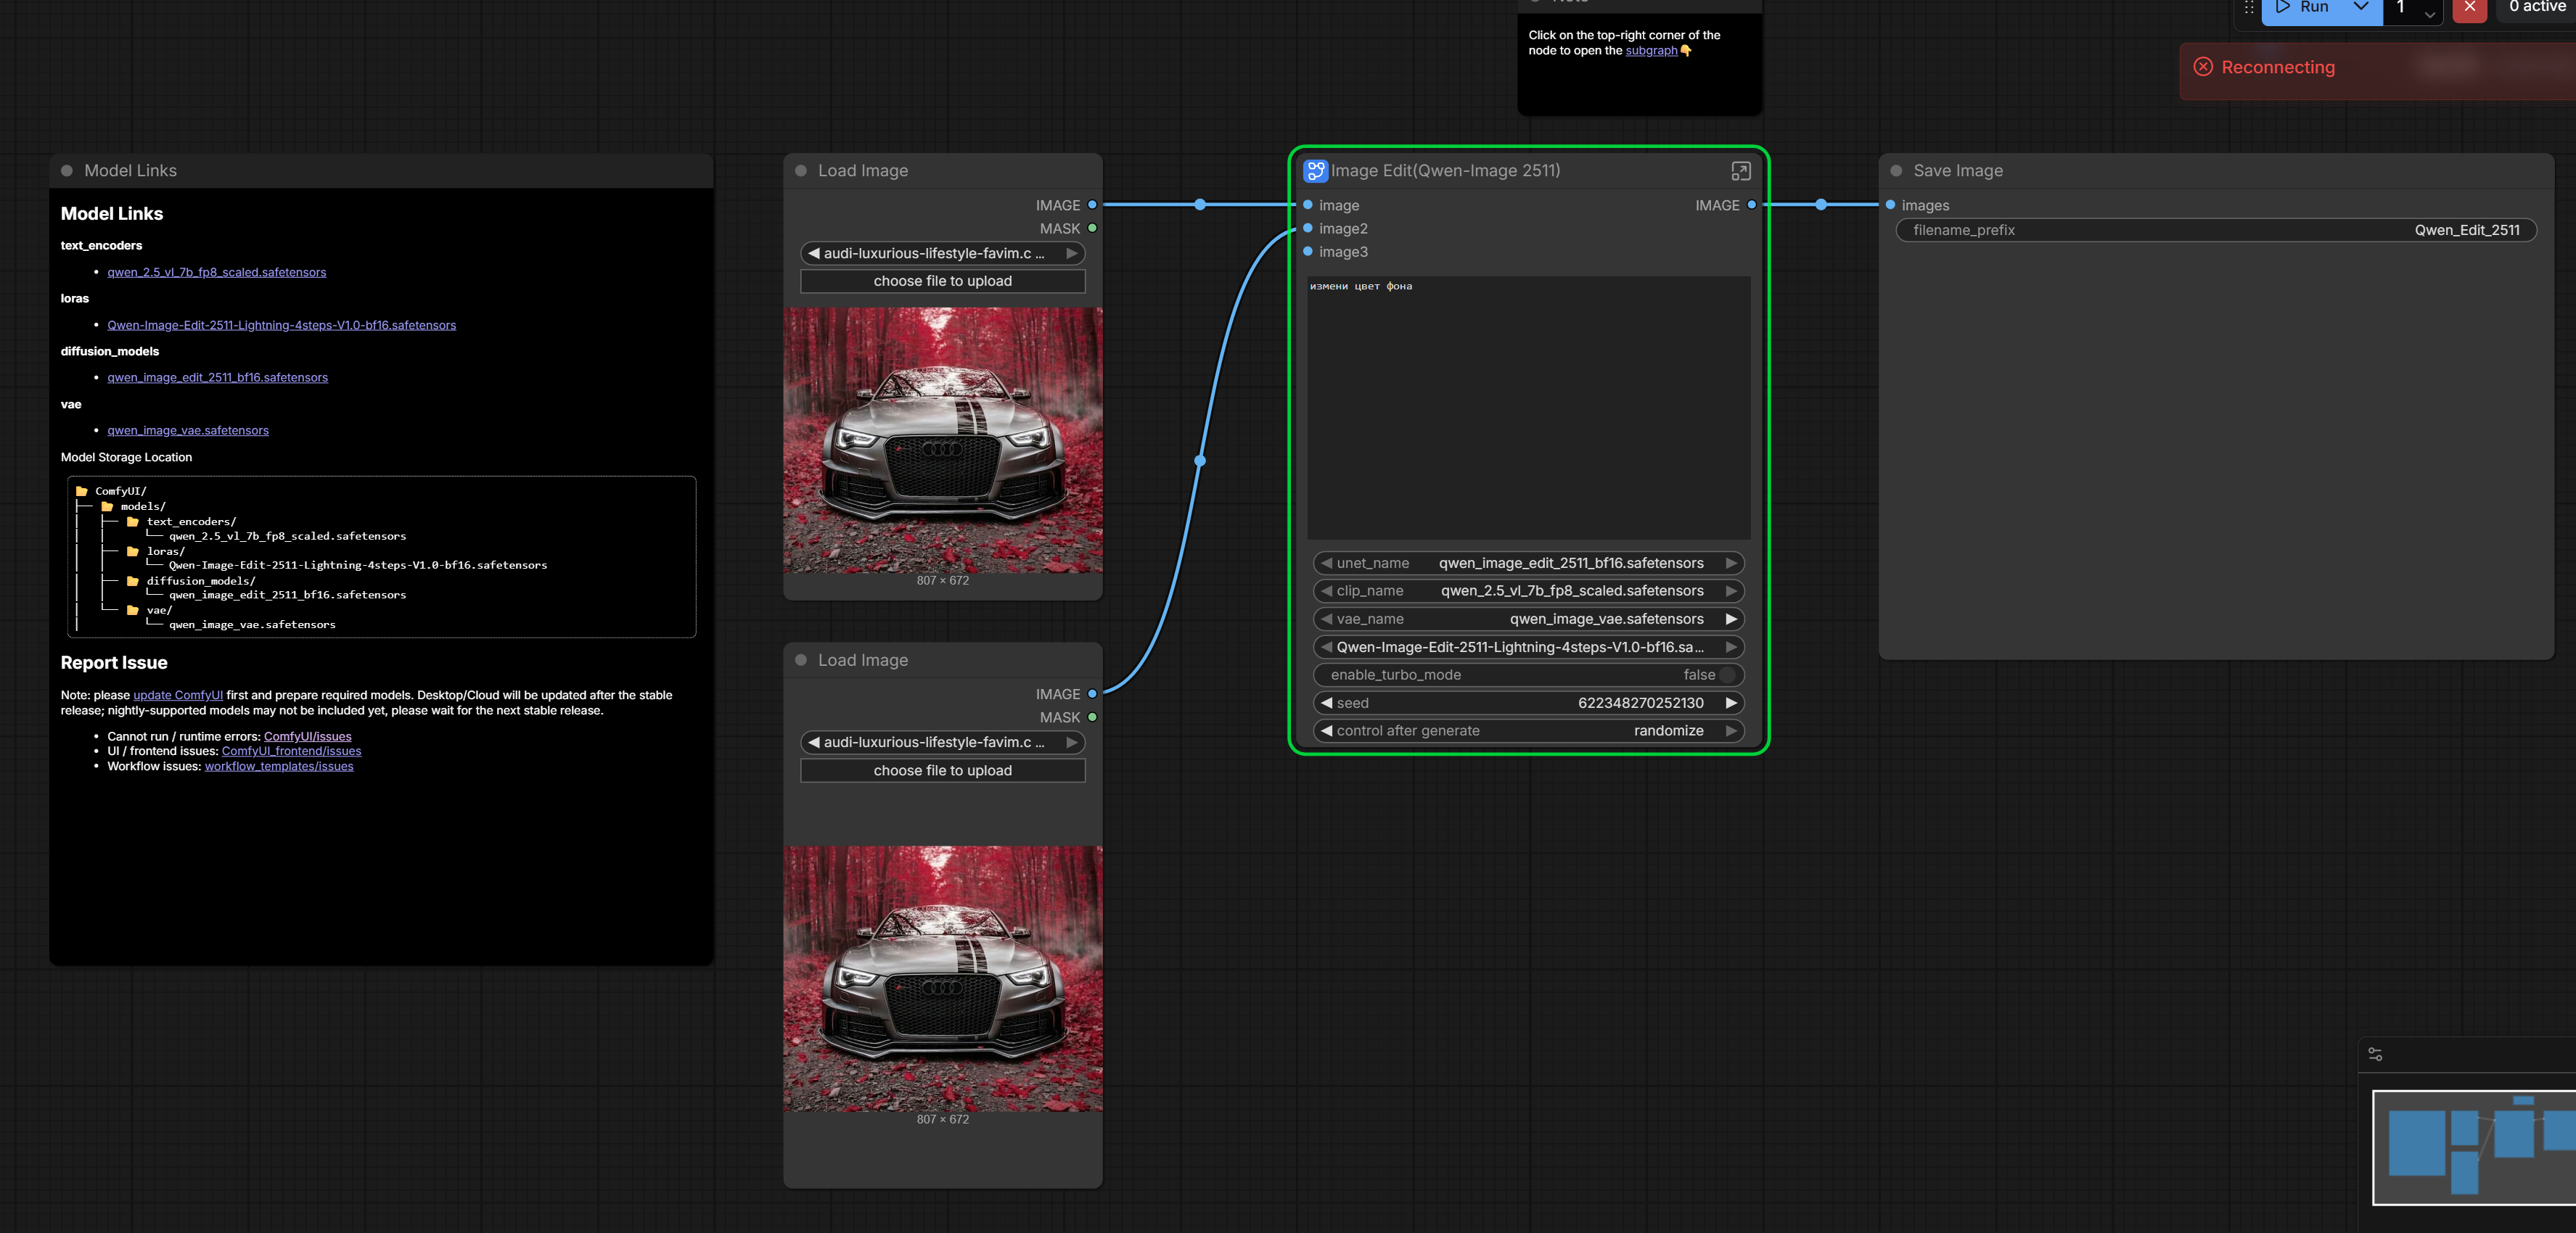Toggle enable_turbo_mode switch
Screen dimensions: 2576x1233
pyautogui.click(x=1727, y=675)
